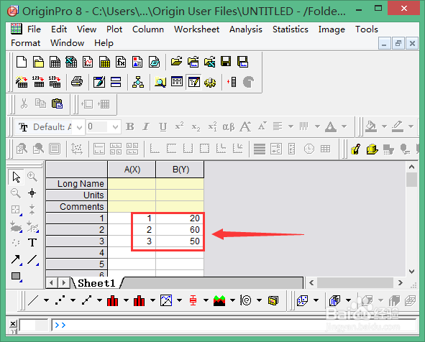Screen dimensions: 425x342
Task: Paste from clipboard icon
Action: pos(58,103)
